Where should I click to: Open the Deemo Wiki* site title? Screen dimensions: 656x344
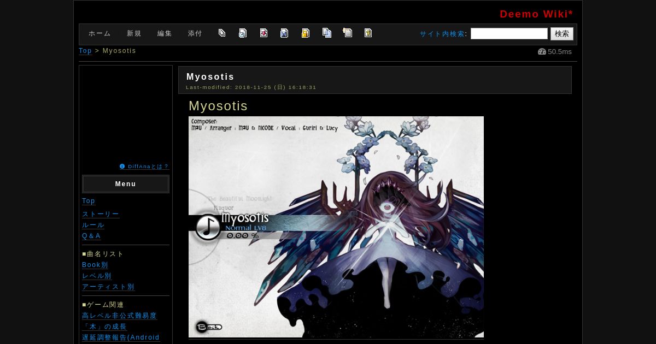click(536, 14)
